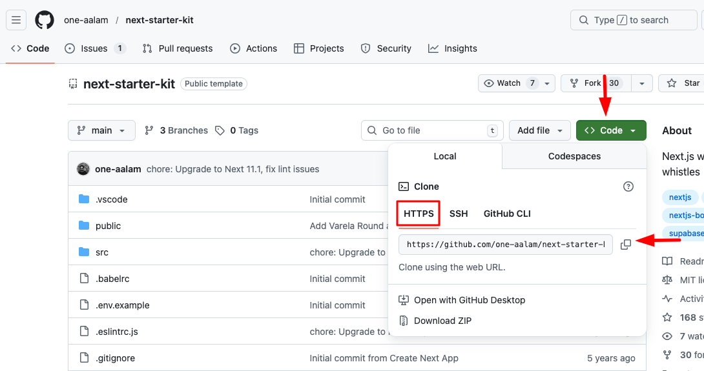704x371 pixels.
Task: Click the .babelrc file icon
Action: pos(84,279)
